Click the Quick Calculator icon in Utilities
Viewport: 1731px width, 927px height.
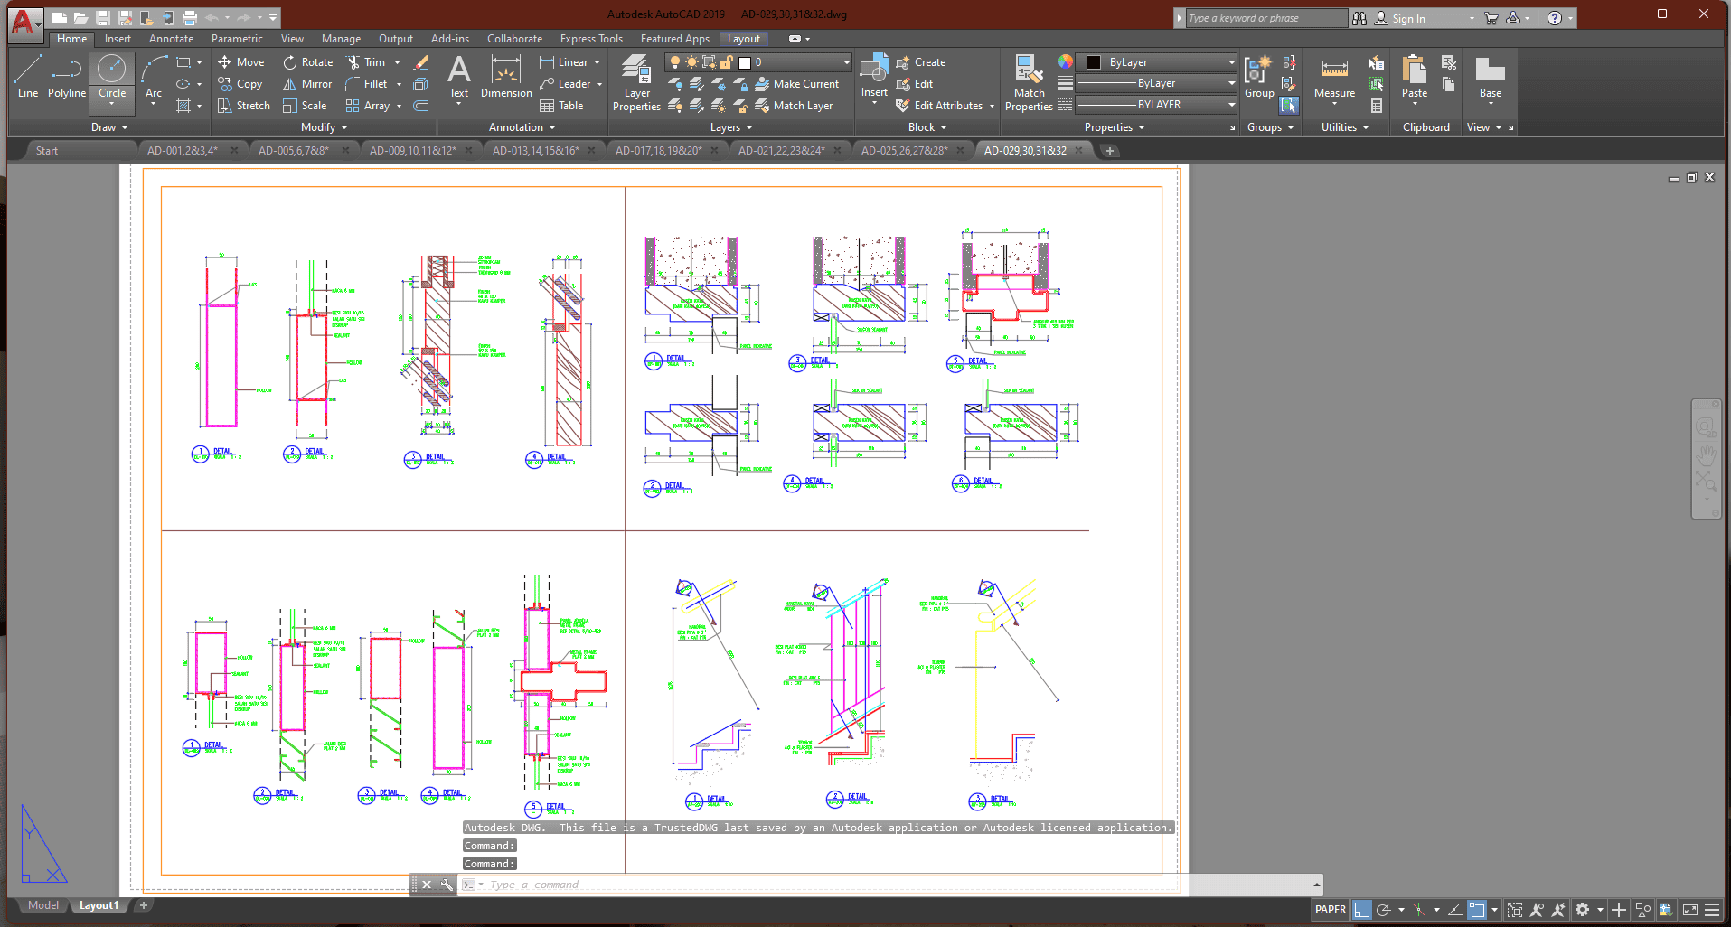[1377, 106]
